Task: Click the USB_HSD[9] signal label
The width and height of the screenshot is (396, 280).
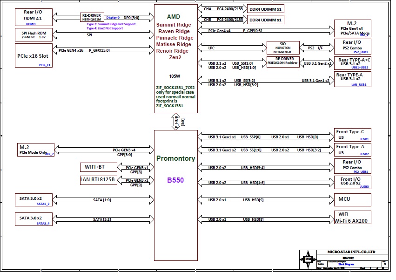Action: (253, 200)
